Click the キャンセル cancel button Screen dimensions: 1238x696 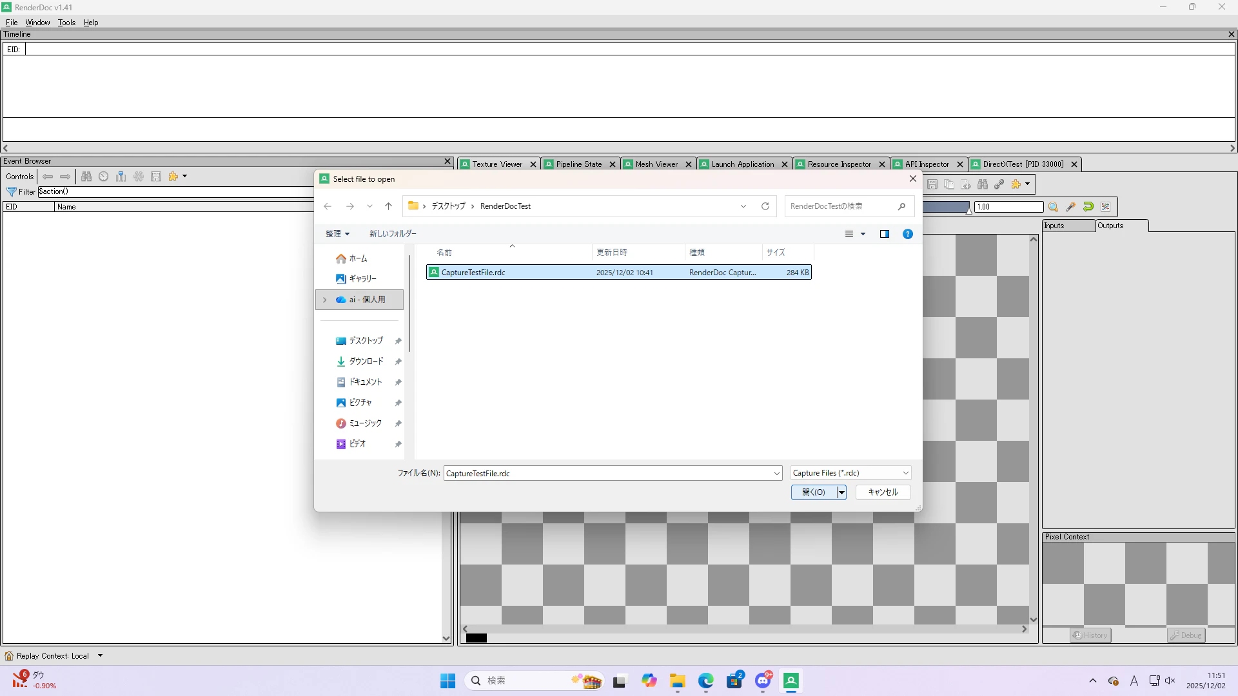[883, 492]
